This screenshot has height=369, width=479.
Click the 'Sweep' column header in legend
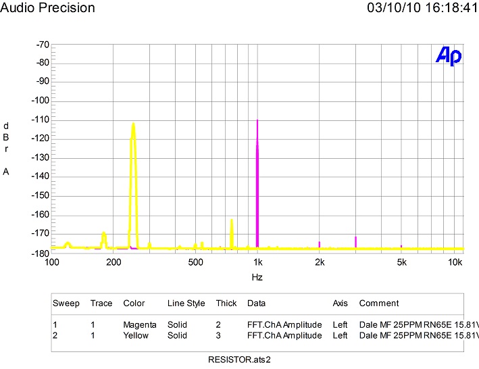[x=66, y=303]
